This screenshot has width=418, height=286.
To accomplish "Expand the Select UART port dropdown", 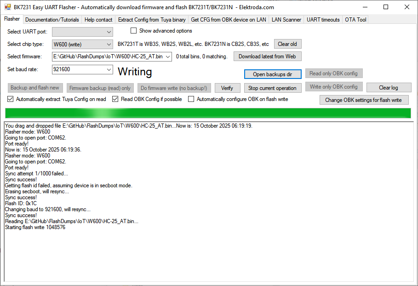I will (82, 32).
